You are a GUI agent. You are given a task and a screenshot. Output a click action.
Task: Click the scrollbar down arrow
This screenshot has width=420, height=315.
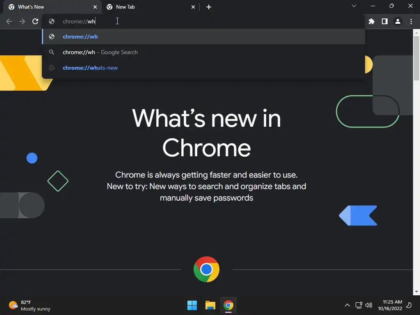pos(416,292)
